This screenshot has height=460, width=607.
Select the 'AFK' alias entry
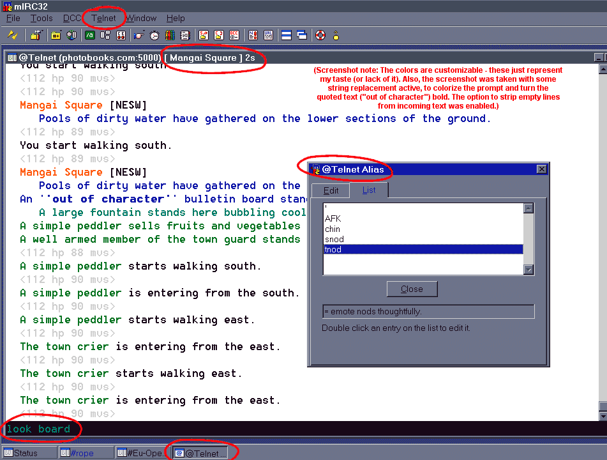click(x=333, y=218)
